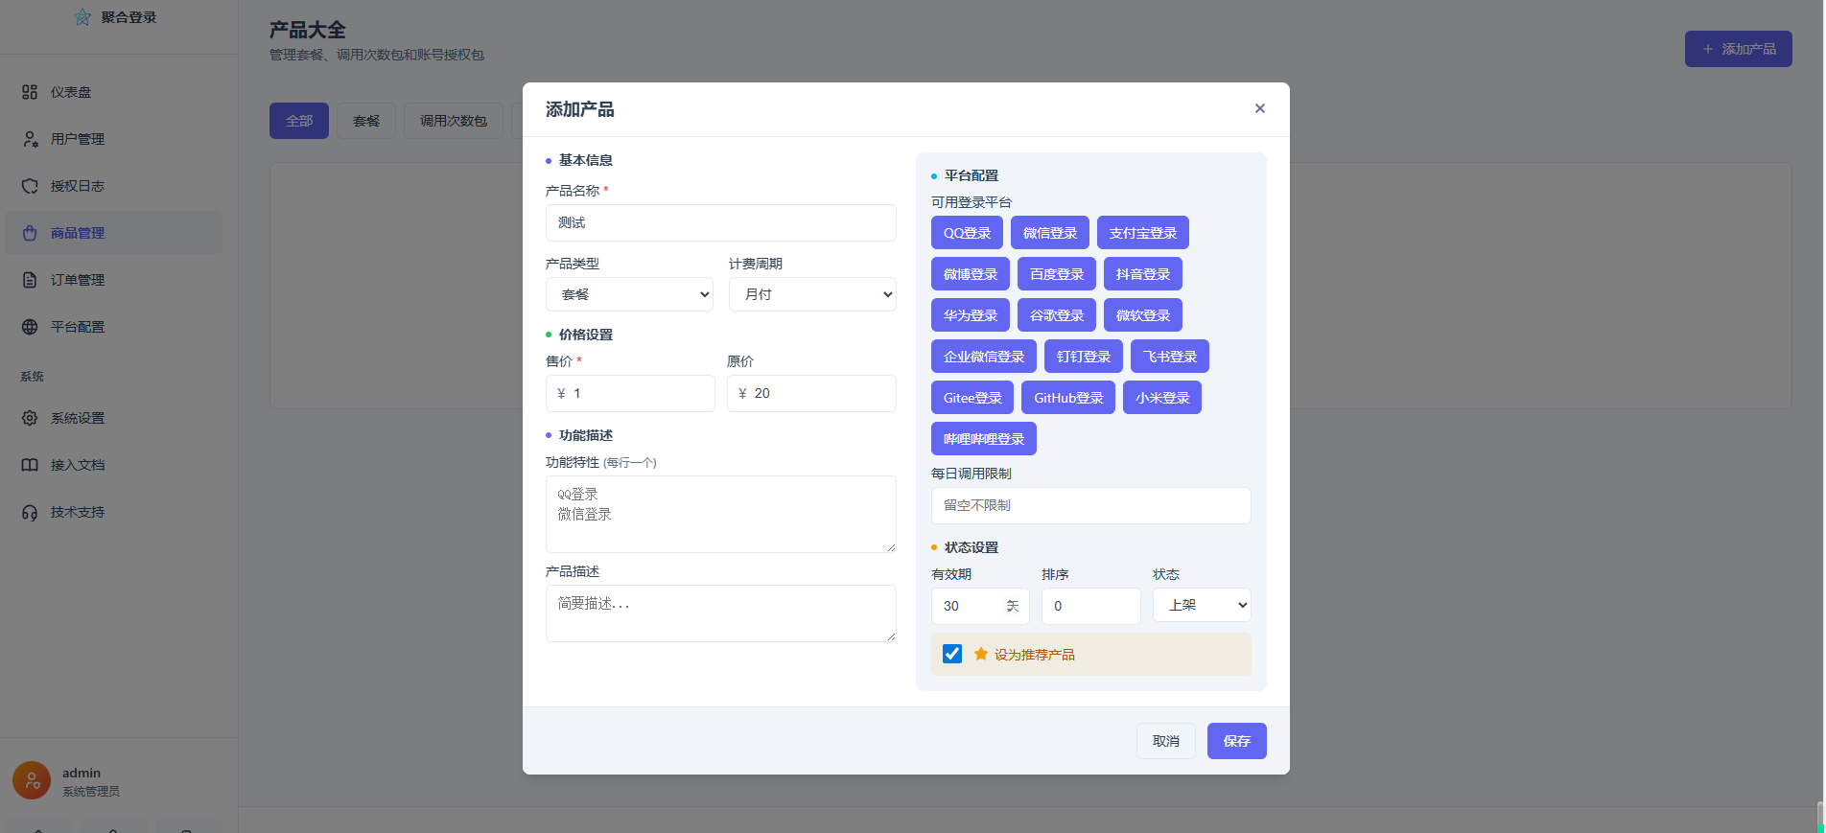Close the 添加产品 dialog with X
The image size is (1826, 833).
click(x=1260, y=108)
